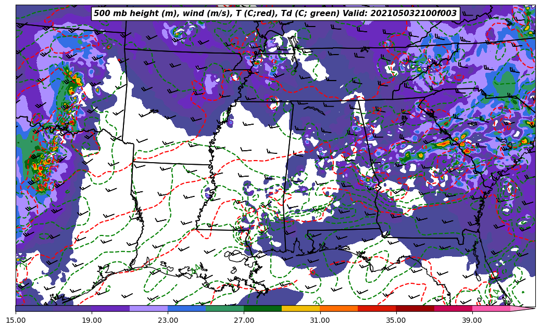Click the medium green colorbar segment
Screen dimensions: 540x329
click(224, 308)
